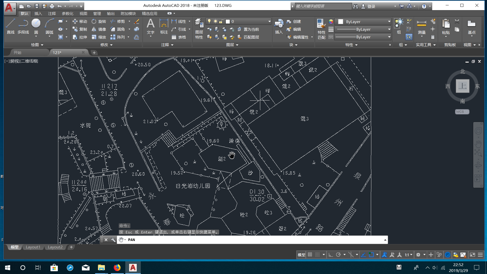The height and width of the screenshot is (274, 487).
Task: Click the Move (移动) tool
Action: (80, 22)
